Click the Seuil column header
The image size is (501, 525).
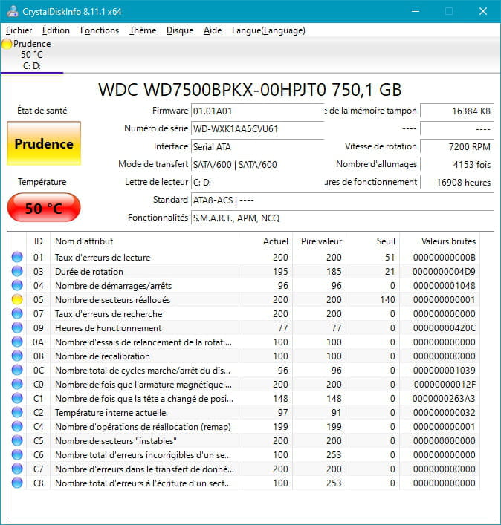[373, 241]
